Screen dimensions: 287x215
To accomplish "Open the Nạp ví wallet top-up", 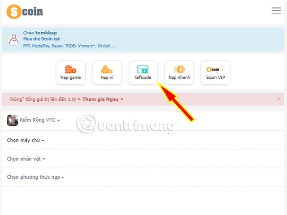I will [x=107, y=73].
